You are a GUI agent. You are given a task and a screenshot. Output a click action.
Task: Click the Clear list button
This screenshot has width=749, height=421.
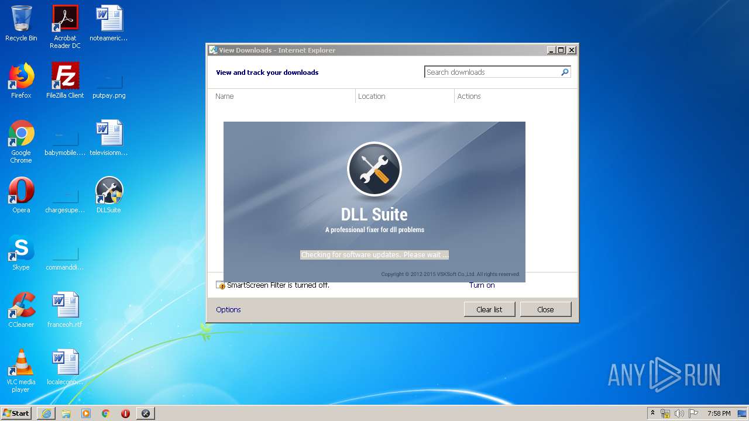[x=489, y=309]
